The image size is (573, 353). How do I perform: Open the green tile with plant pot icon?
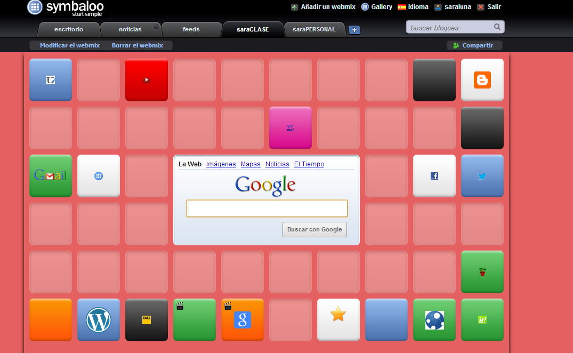(x=482, y=272)
